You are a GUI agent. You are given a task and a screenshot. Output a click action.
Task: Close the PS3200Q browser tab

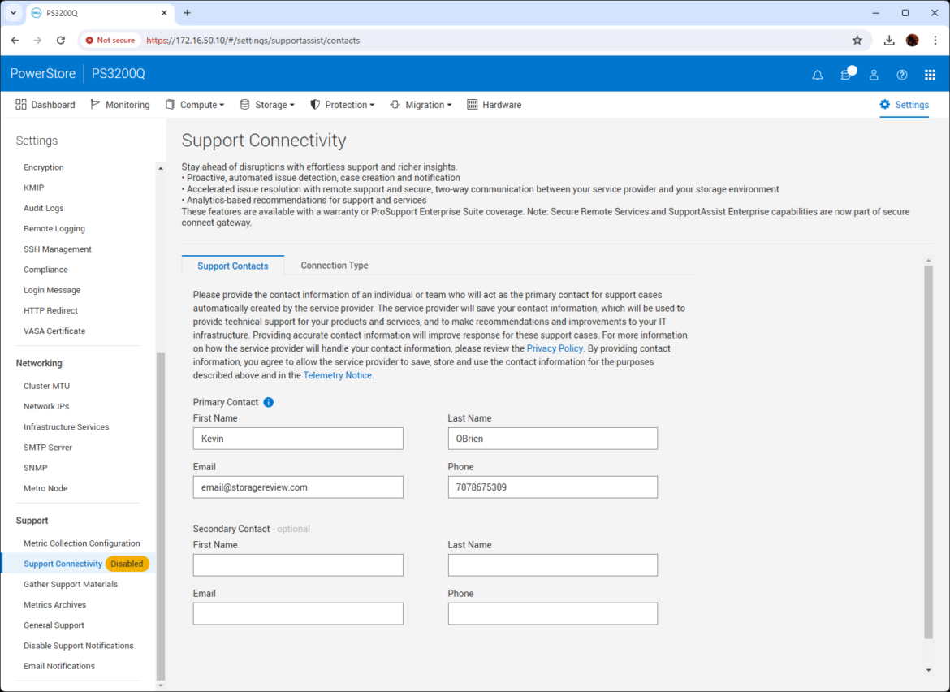164,13
